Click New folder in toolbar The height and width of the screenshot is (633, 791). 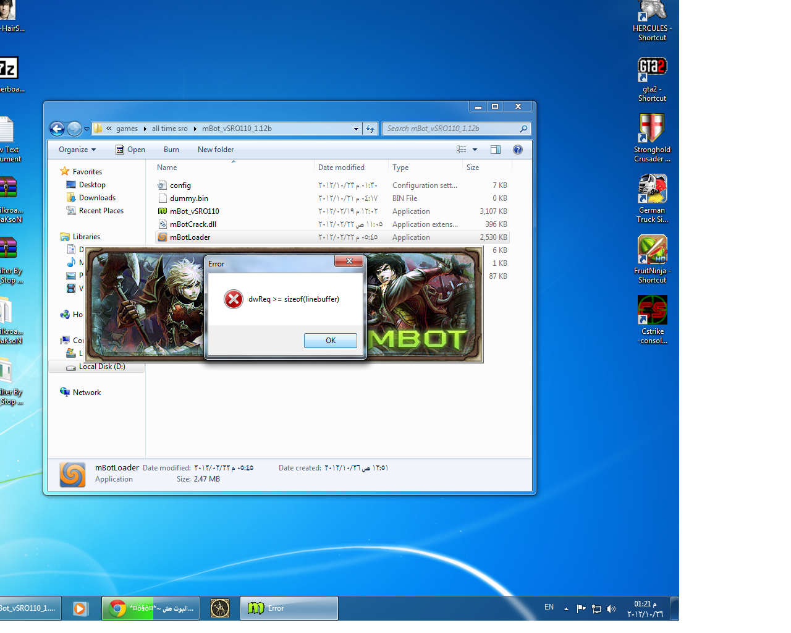coord(216,150)
